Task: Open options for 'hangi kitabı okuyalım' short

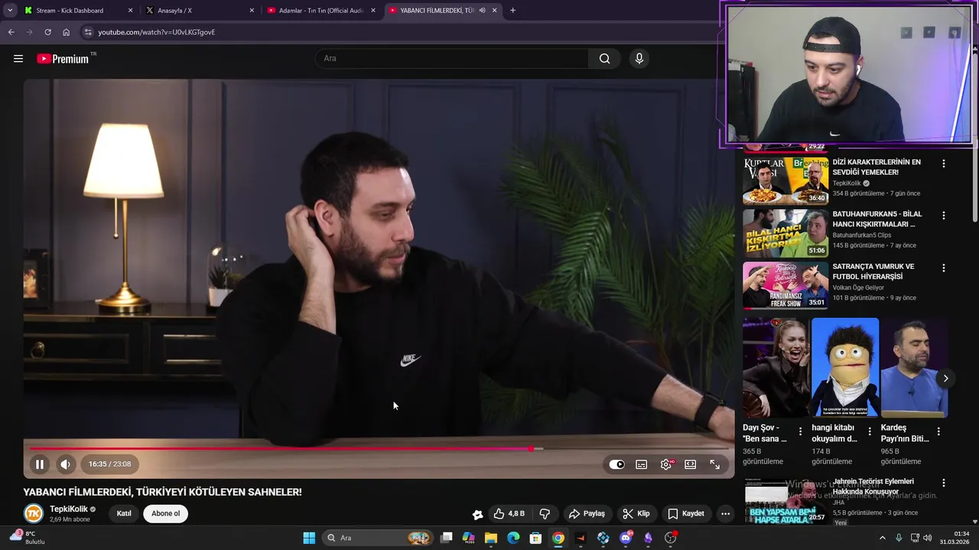Action: [x=870, y=432]
